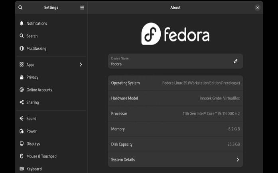The height and width of the screenshot is (173, 278).
Task: Open System Details row
Action: tap(175, 159)
